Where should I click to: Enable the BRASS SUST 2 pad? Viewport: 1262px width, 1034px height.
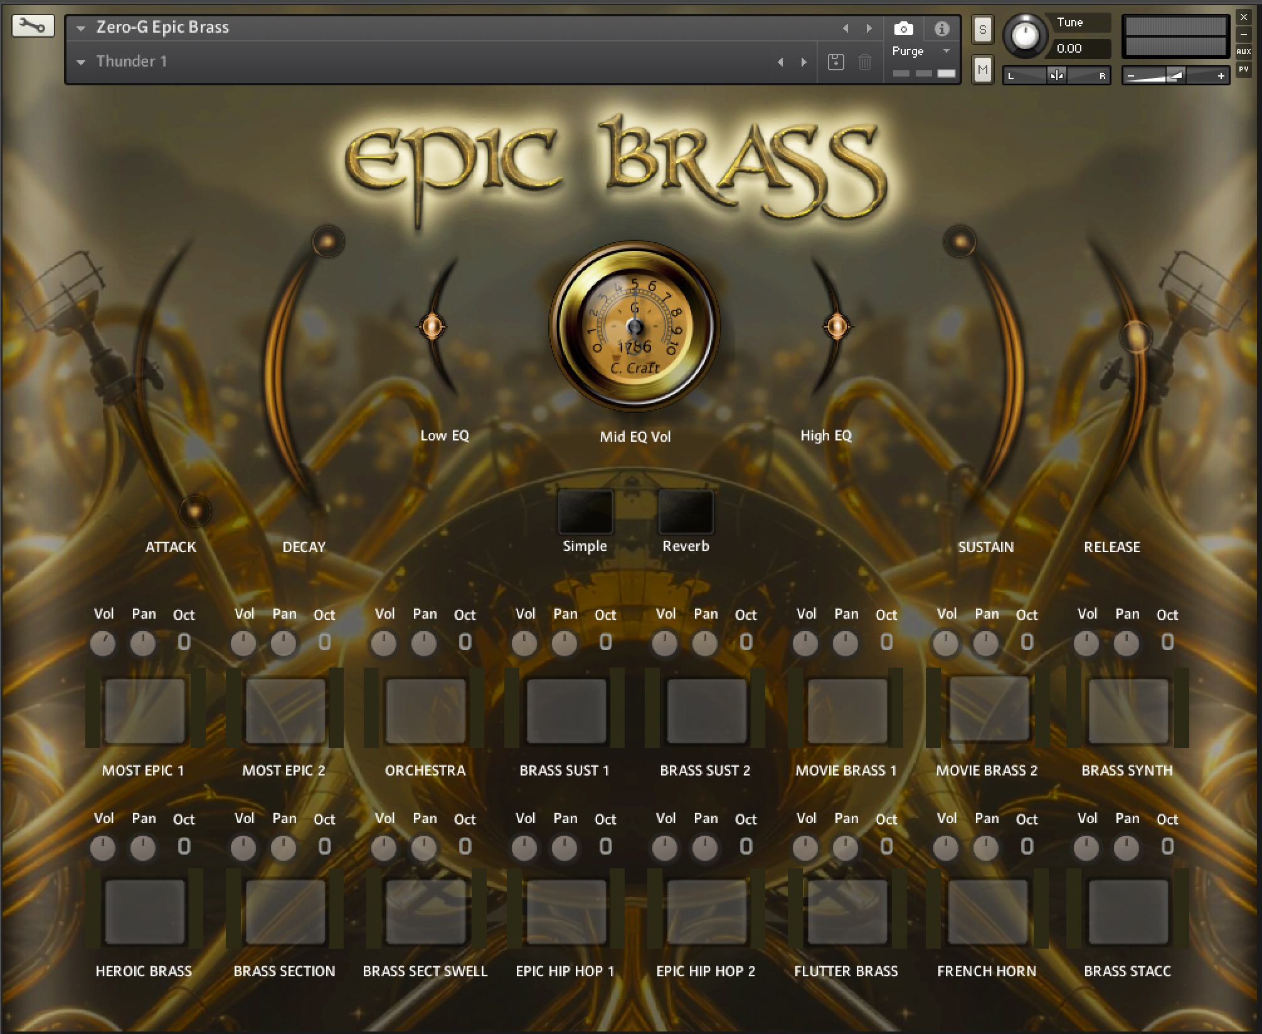[707, 710]
